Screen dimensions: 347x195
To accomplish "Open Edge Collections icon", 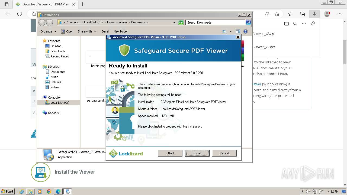I will coord(303,14).
